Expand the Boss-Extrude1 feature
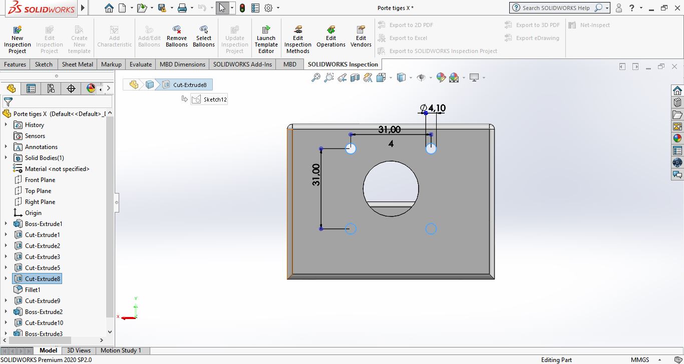The width and height of the screenshot is (684, 364). coord(6,224)
